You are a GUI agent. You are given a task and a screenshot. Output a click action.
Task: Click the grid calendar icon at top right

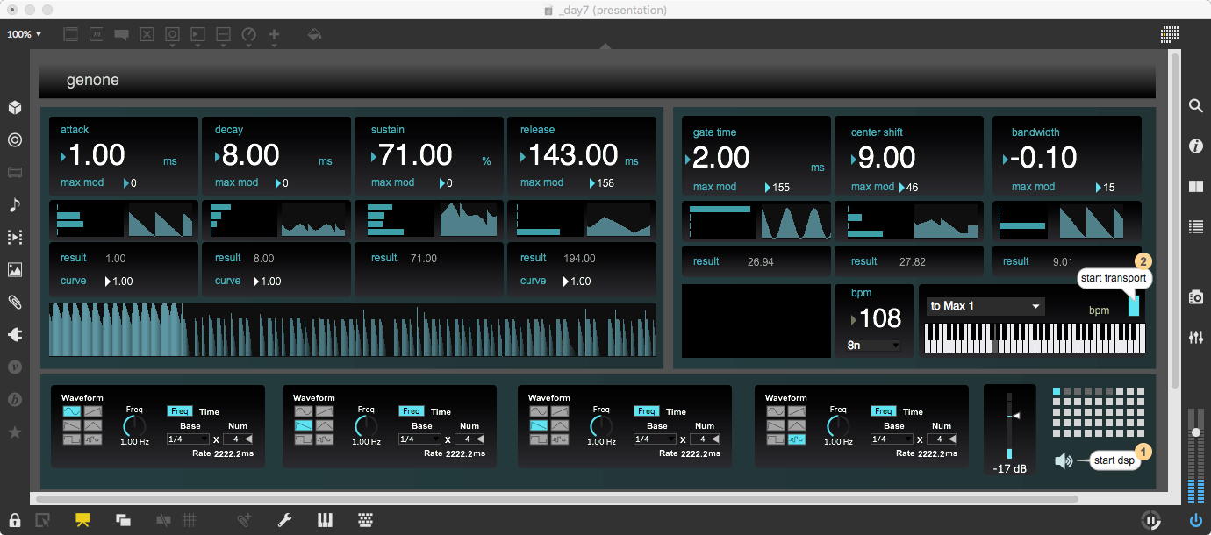click(x=1169, y=35)
